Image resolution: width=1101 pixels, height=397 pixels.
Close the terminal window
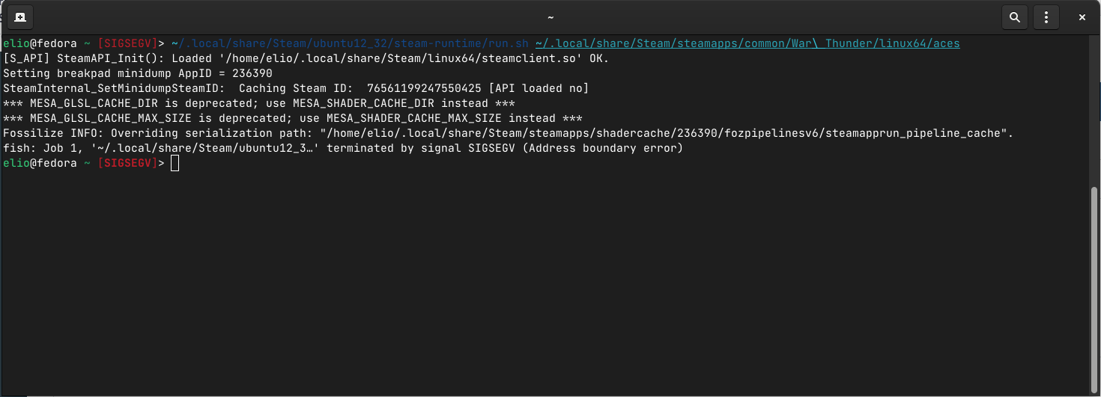(1082, 16)
